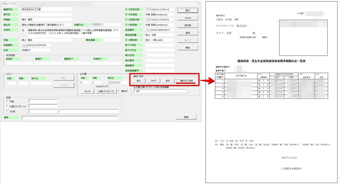This screenshot has height=185, width=339.
Task: Open the フォルダ button below 表示
Action: [188, 18]
